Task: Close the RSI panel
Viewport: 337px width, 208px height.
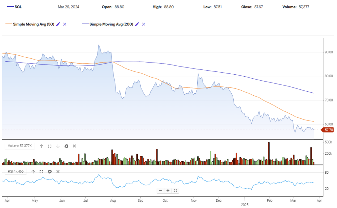Action: [58, 171]
